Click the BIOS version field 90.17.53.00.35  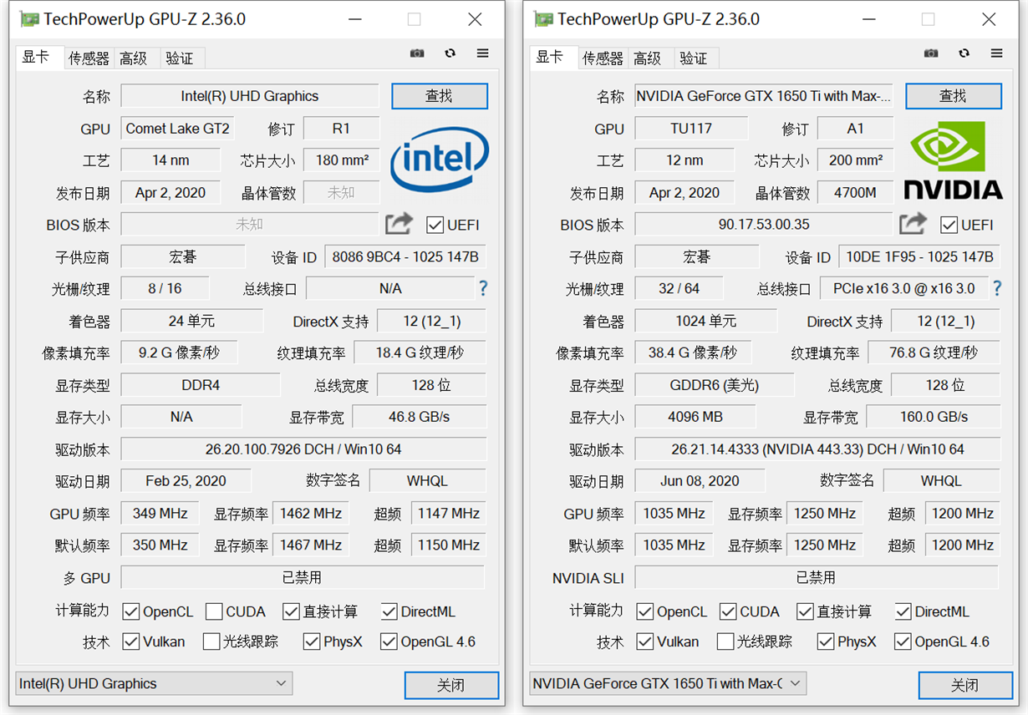click(x=764, y=224)
